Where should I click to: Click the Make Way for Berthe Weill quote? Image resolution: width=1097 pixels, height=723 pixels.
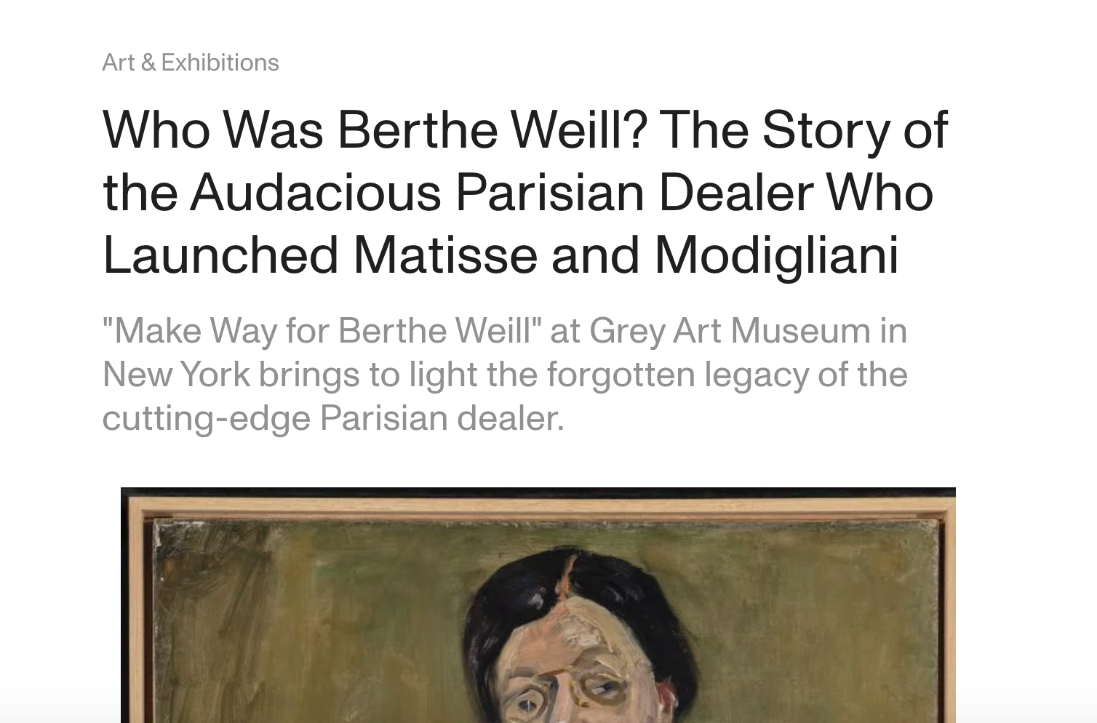tap(322, 331)
